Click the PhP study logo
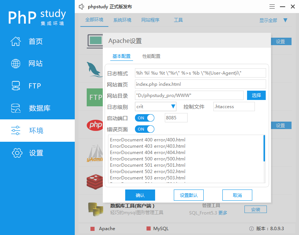Viewport: 299px width, 235px height. pyautogui.click(x=37, y=17)
